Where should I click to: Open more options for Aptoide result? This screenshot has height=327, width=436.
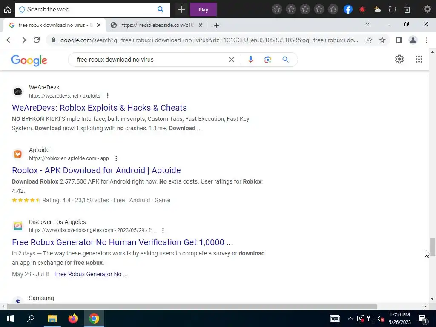click(x=116, y=158)
